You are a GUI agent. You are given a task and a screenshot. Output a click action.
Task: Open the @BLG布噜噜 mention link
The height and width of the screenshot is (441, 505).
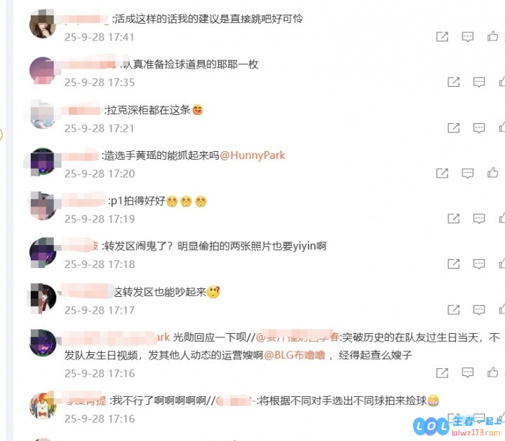pyautogui.click(x=295, y=355)
